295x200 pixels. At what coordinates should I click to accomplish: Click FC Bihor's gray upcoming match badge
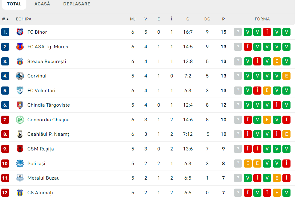pyautogui.click(x=238, y=32)
